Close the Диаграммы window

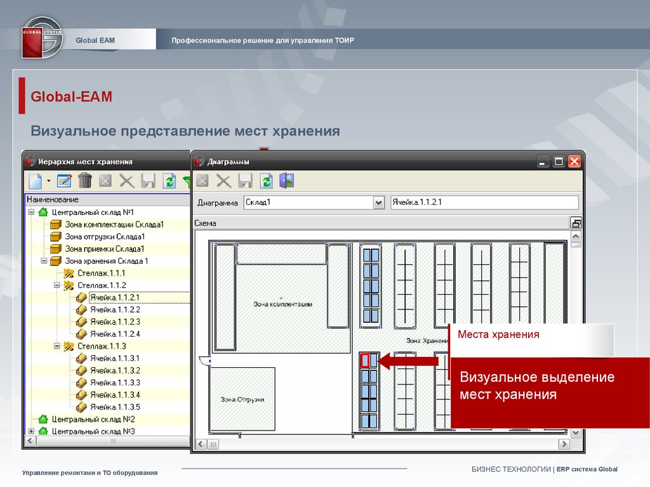574,162
